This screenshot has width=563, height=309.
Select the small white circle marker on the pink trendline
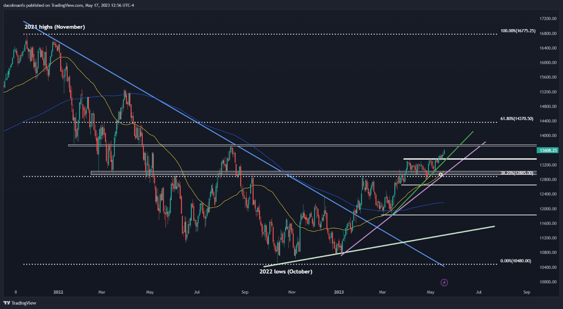pyautogui.click(x=441, y=174)
